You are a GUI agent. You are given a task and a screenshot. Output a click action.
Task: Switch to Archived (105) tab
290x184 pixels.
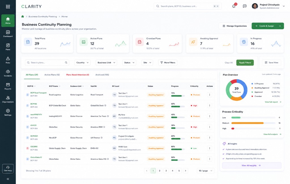tap(102, 75)
